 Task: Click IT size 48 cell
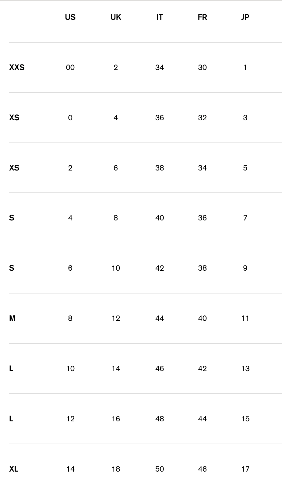coord(160,419)
